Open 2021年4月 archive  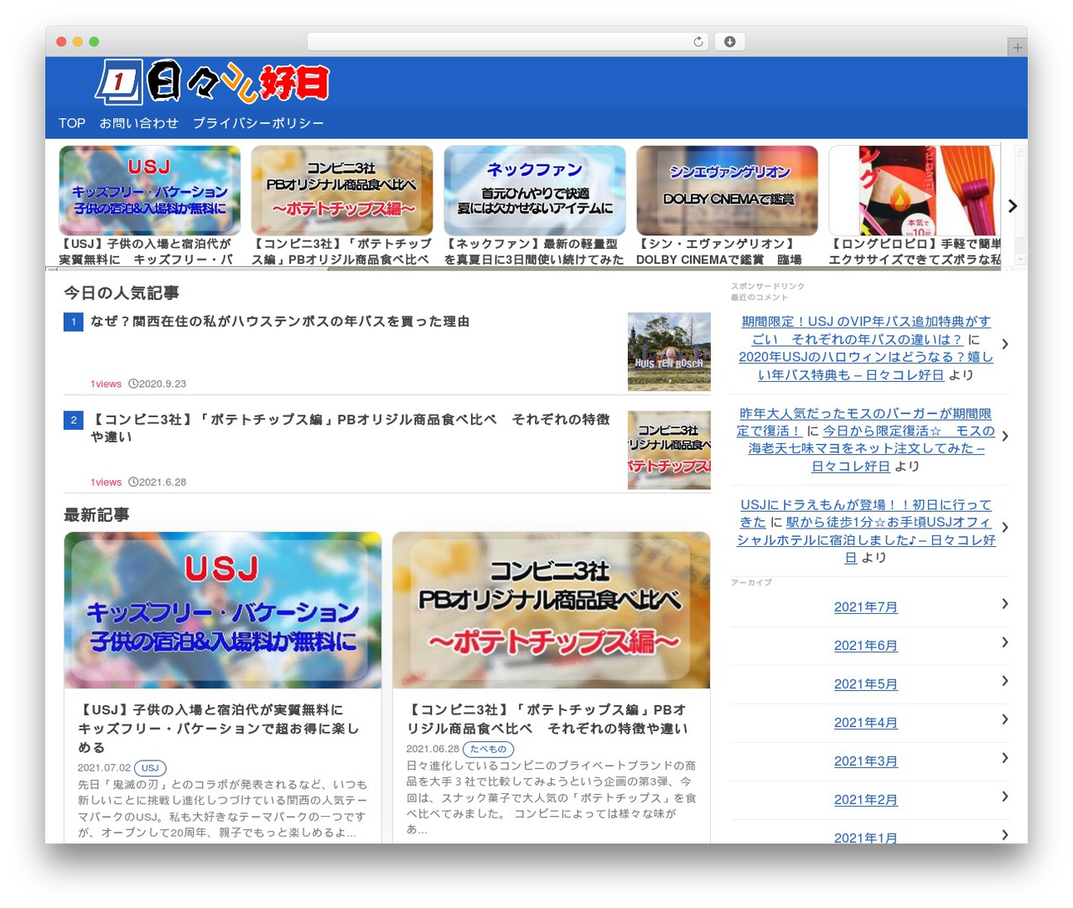(x=866, y=723)
